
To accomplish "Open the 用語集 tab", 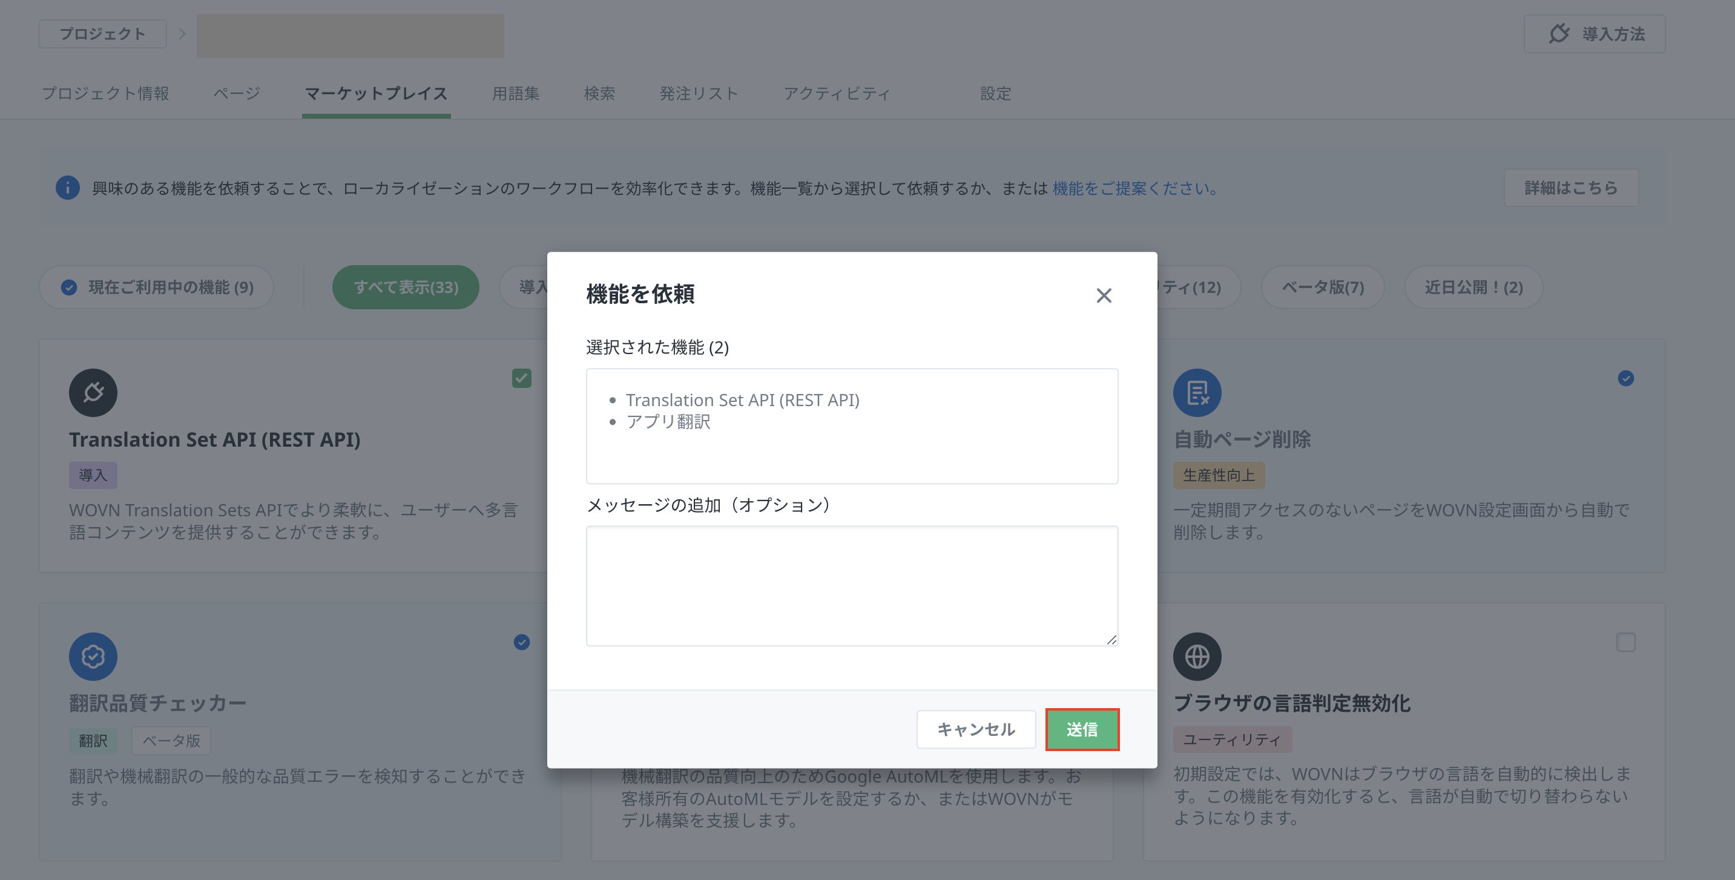I will [x=515, y=94].
